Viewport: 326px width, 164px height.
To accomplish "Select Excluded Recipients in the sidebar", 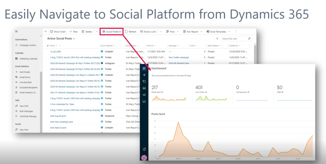I will tap(27, 87).
